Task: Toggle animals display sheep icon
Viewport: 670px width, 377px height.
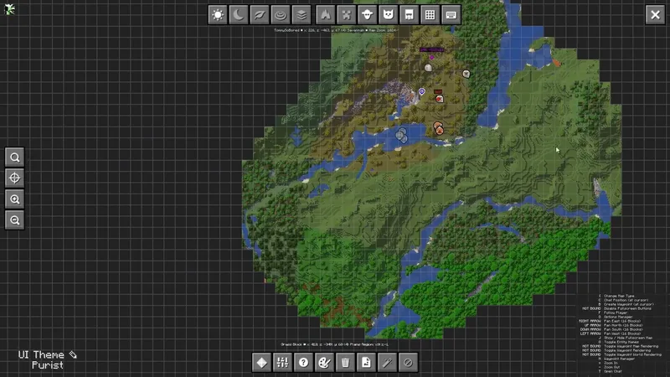Action: 367,15
